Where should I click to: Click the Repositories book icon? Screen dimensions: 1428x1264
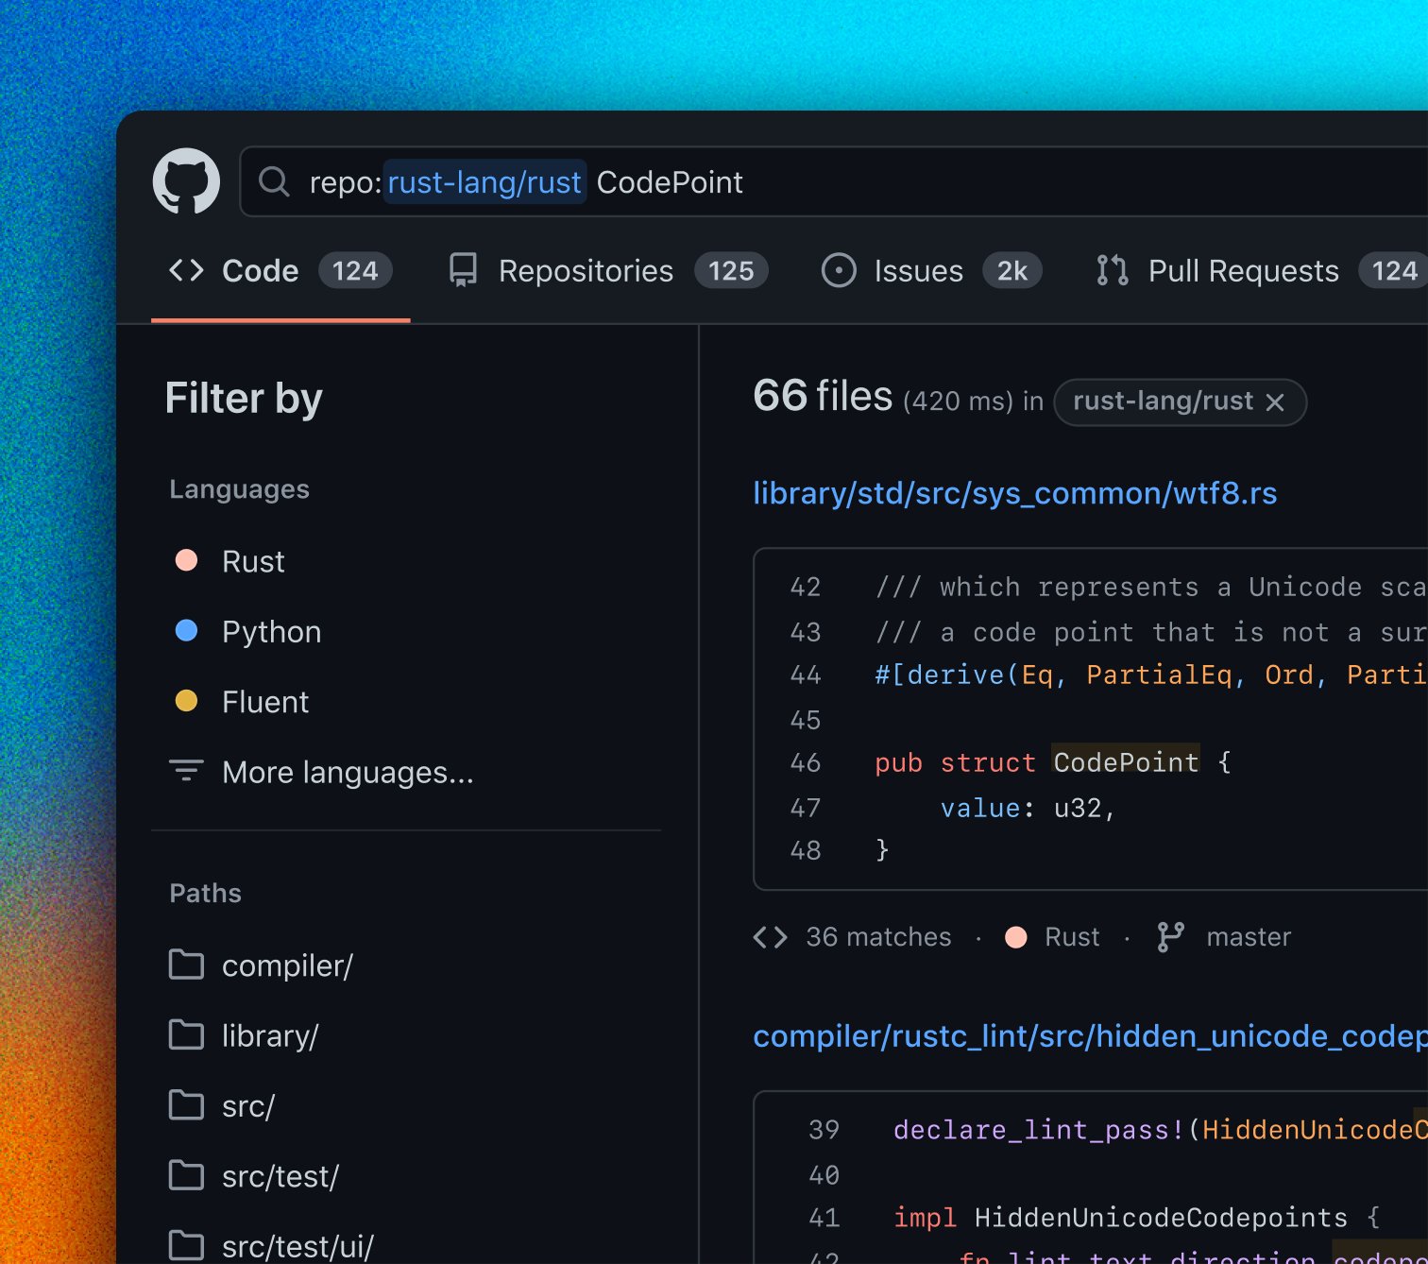coord(463,271)
